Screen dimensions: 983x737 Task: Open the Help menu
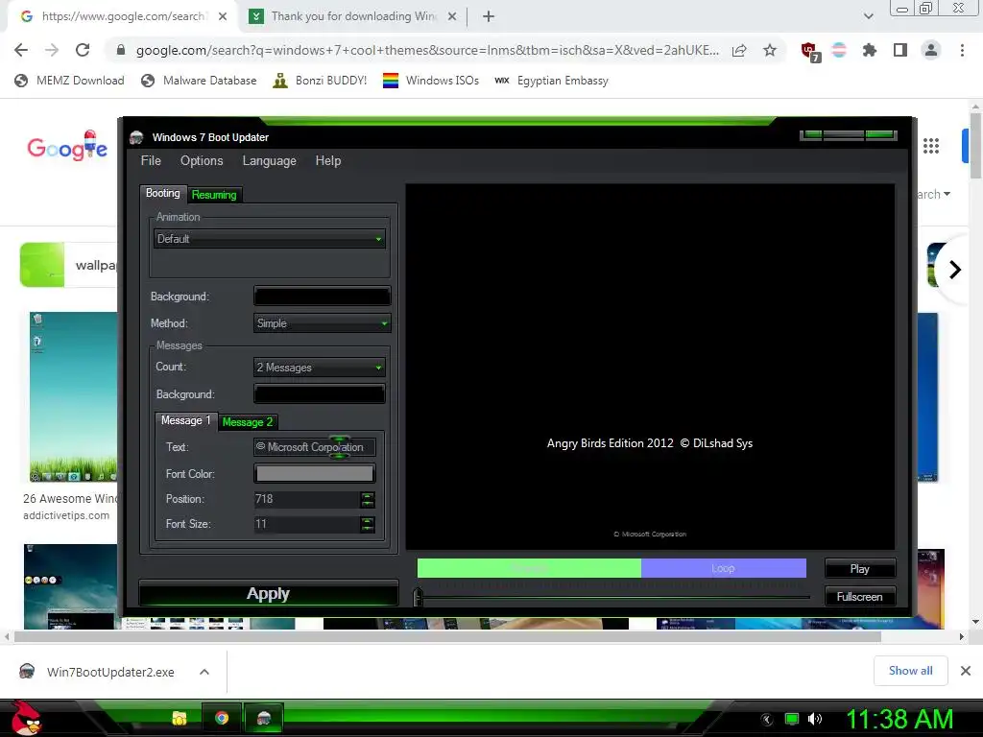click(328, 160)
